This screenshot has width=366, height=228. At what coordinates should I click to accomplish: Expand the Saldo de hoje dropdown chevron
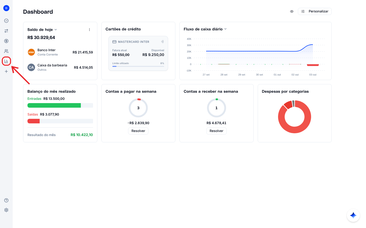coord(56,30)
